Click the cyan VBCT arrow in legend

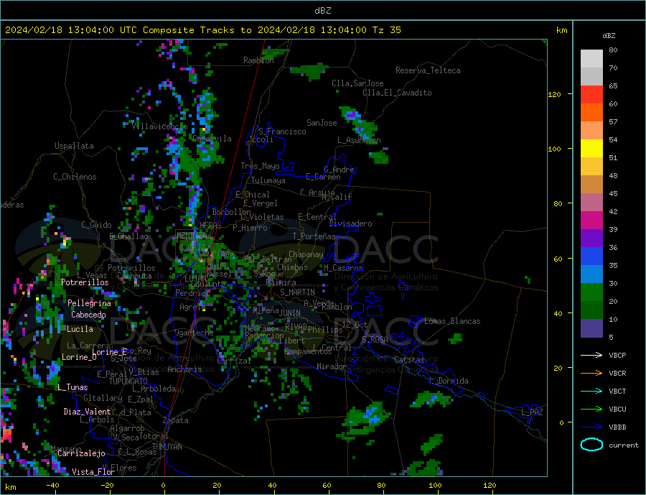pyautogui.click(x=591, y=391)
